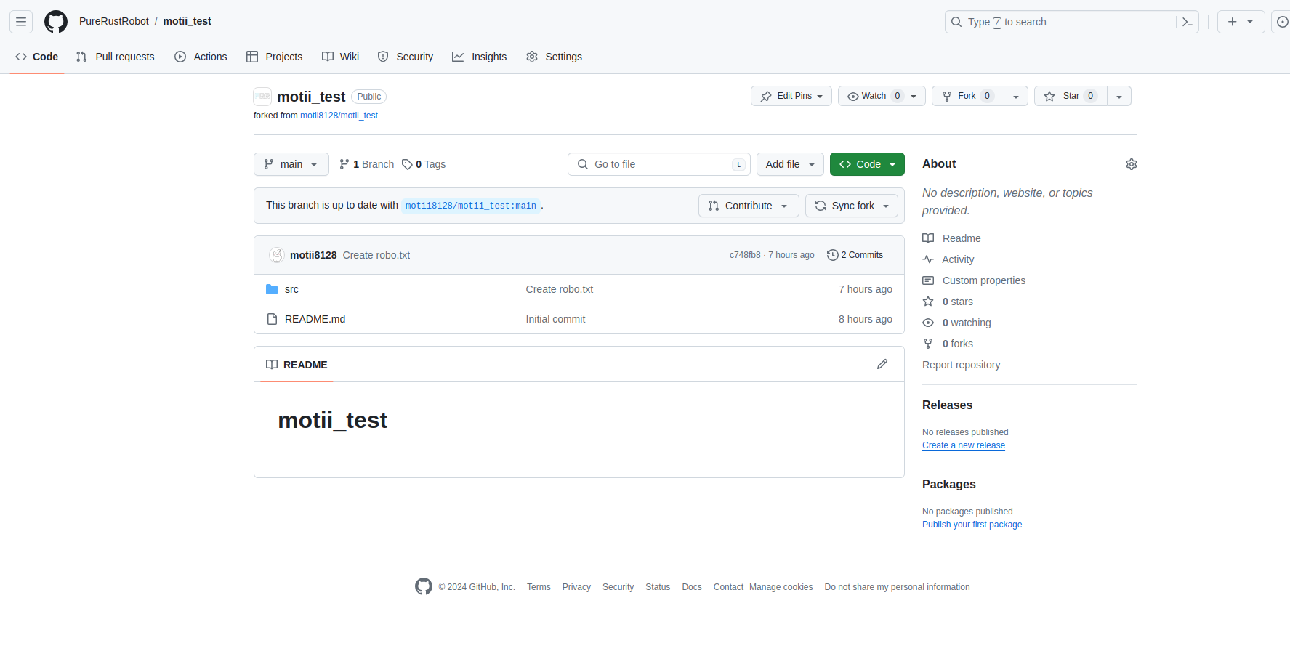Click motii_test breadcrumb link
The height and width of the screenshot is (651, 1290).
tap(188, 21)
